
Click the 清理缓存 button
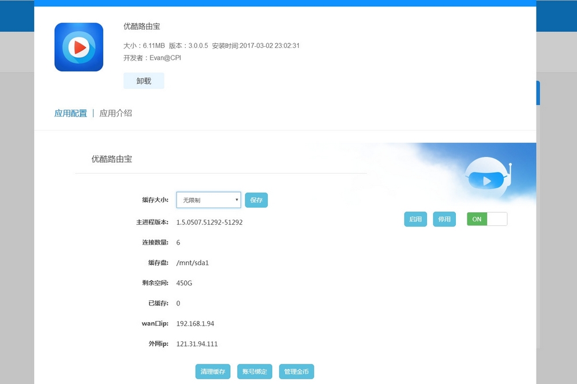click(213, 371)
